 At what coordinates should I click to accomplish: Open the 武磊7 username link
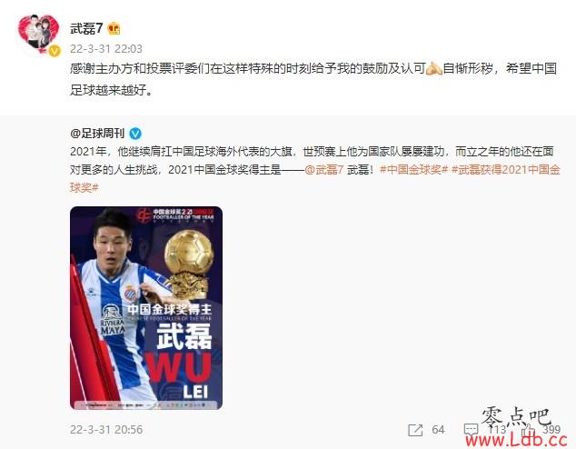tap(86, 28)
